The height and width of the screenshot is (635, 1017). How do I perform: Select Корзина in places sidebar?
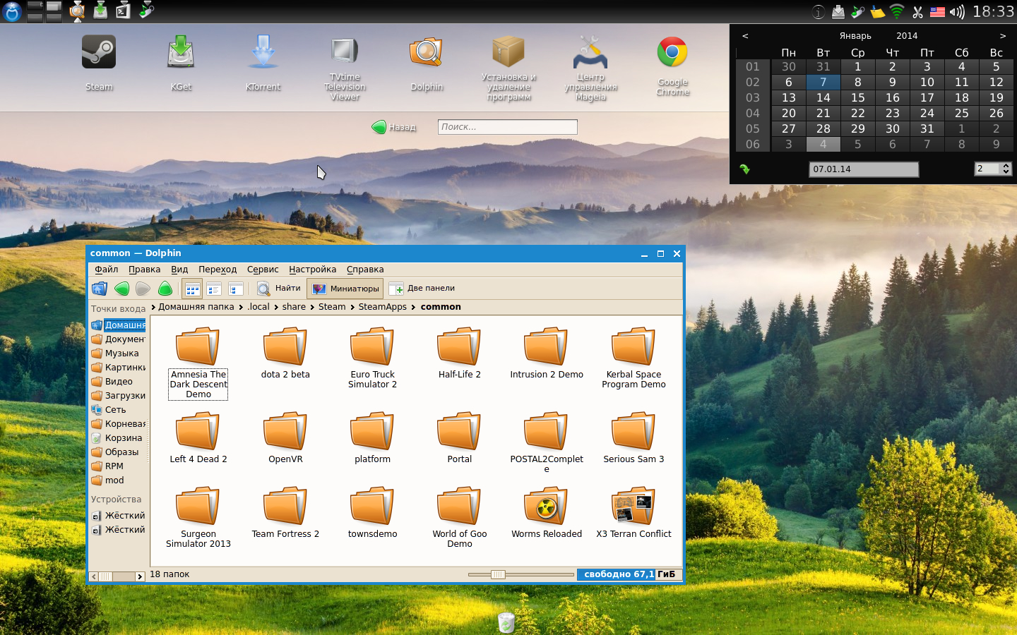(117, 438)
